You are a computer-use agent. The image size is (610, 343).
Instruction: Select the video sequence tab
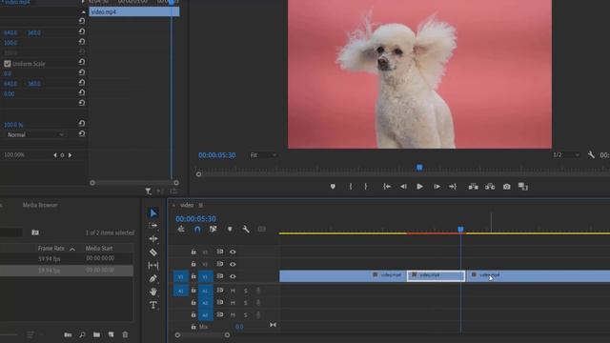[187, 205]
